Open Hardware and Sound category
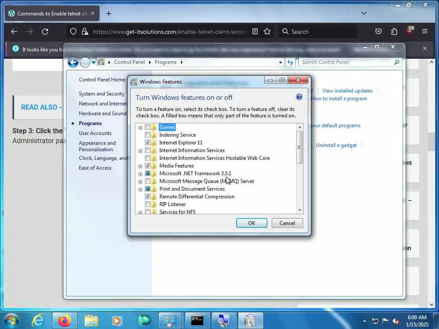This screenshot has width=439, height=329. click(102, 113)
